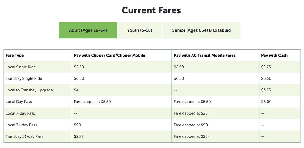Select the Adult (Ages 19-64) tab
This screenshot has width=304, height=148.
click(x=88, y=30)
